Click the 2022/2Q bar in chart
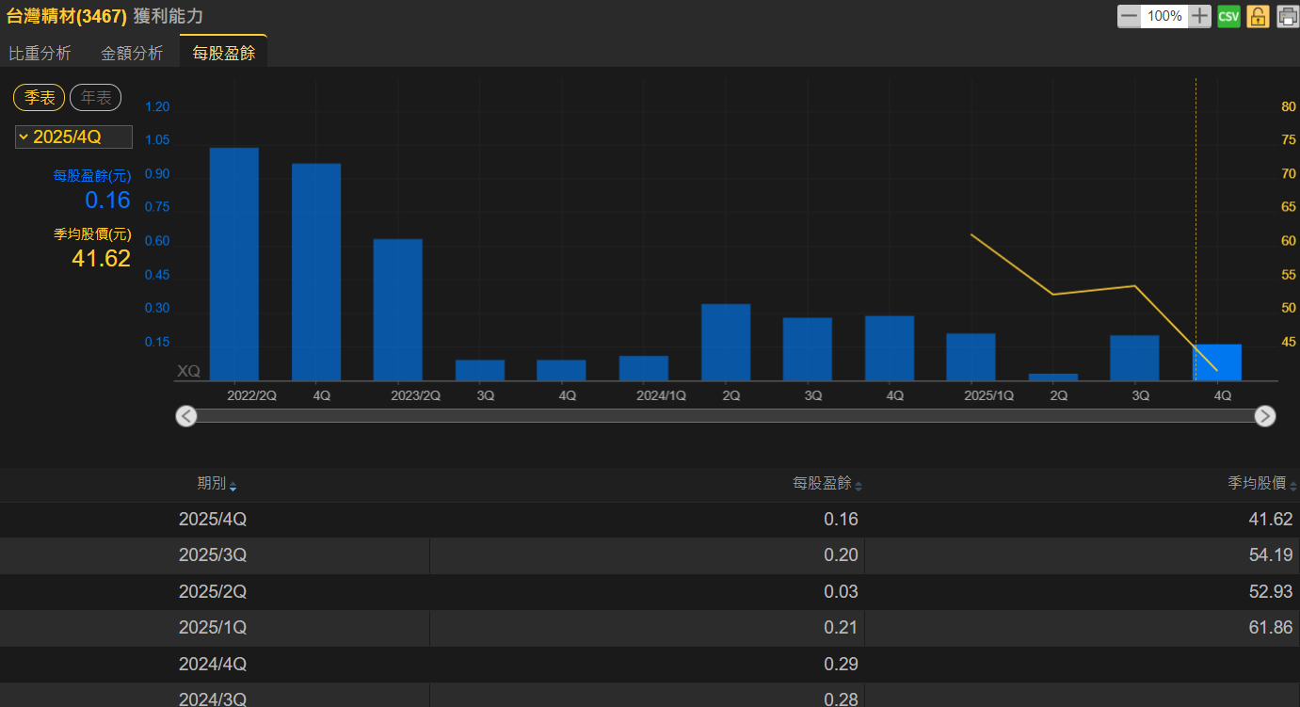This screenshot has height=707, width=1300. point(233,264)
